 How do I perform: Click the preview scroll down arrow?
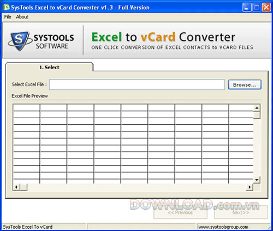pos(257,180)
